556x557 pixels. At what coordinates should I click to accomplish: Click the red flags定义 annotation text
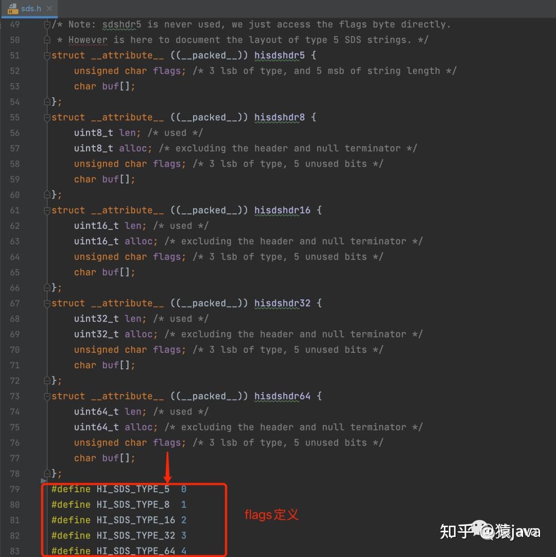click(x=271, y=514)
